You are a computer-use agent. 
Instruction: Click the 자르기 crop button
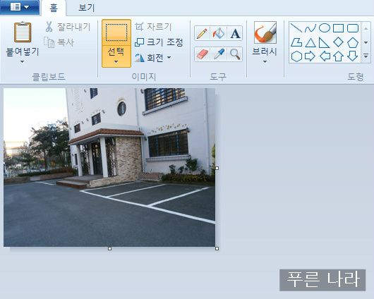pos(153,27)
